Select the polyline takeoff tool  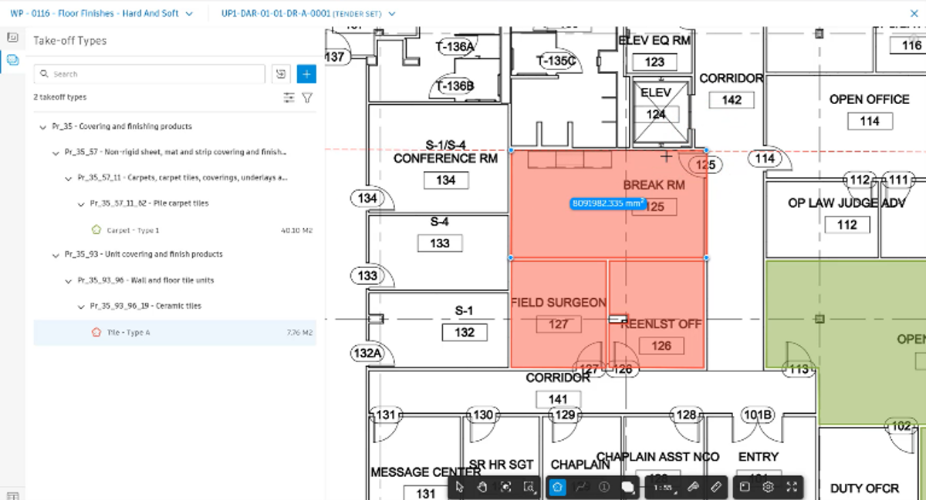pyautogui.click(x=580, y=487)
